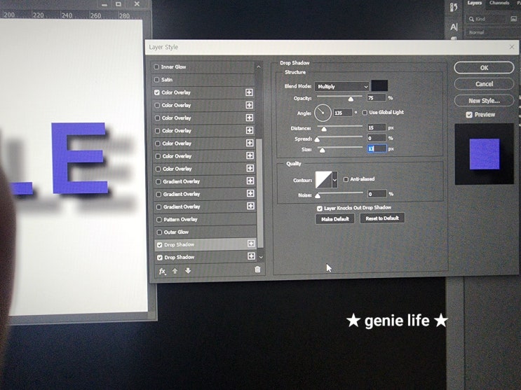
Task: Toggle Layer Knocks Out Drop Shadow checkbox
Action: coord(320,209)
